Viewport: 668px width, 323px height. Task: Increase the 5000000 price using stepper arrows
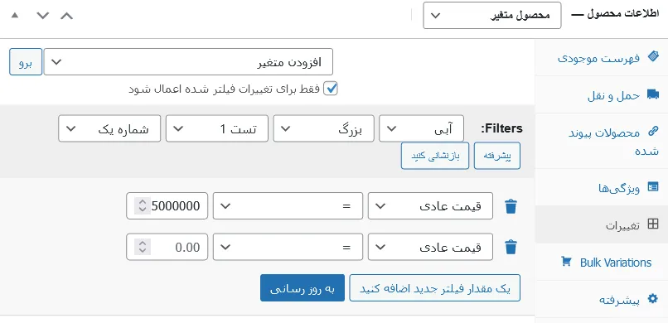pyautogui.click(x=143, y=202)
